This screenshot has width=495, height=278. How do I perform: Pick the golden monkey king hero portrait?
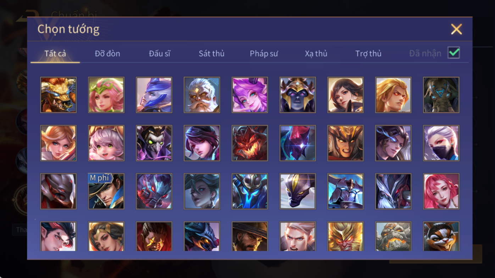click(x=345, y=237)
